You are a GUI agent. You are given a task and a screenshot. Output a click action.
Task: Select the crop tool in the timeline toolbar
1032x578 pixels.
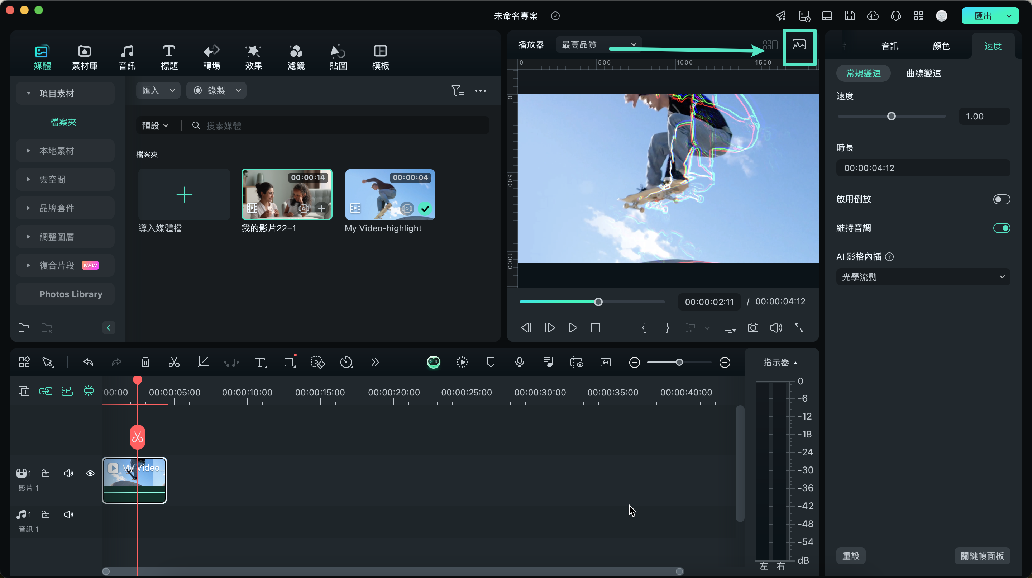click(203, 363)
